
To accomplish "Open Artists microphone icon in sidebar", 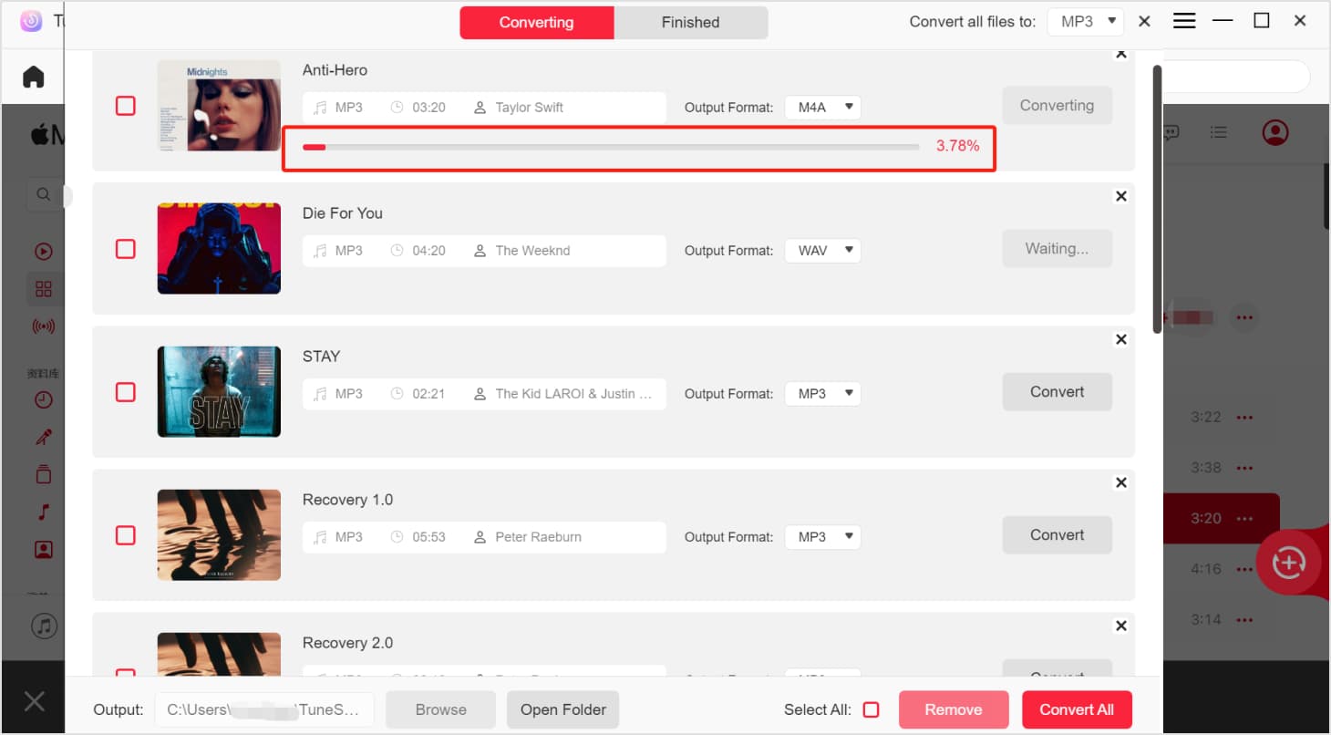I will coord(43,437).
